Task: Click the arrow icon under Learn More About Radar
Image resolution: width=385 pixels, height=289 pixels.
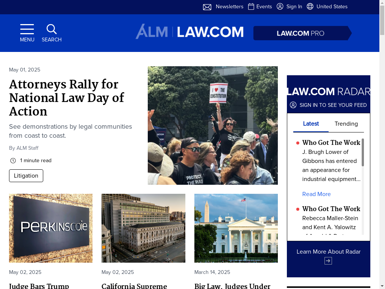Action: click(x=328, y=261)
